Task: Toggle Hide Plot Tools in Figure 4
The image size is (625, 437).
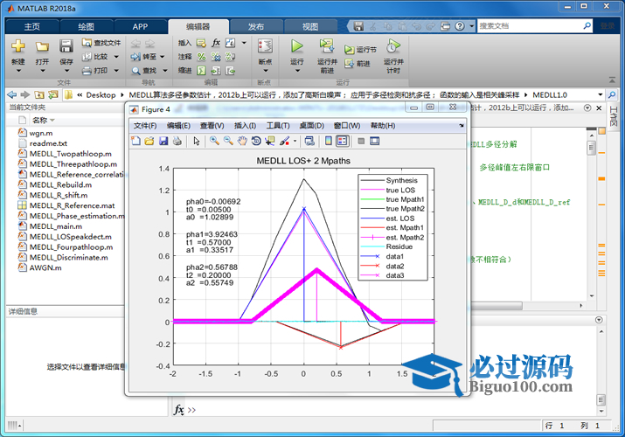Action: click(361, 141)
